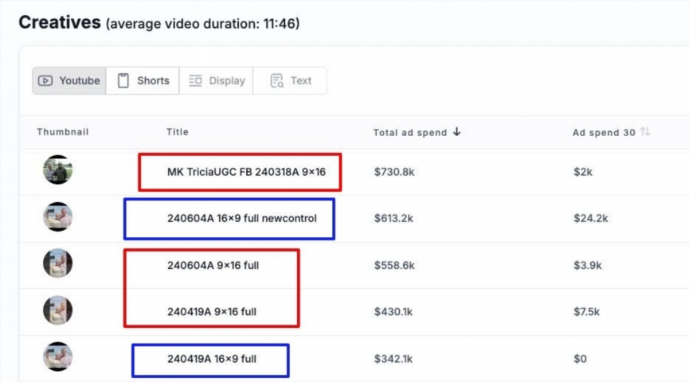Click the Youtube video icon
The image size is (689, 382).
45,80
